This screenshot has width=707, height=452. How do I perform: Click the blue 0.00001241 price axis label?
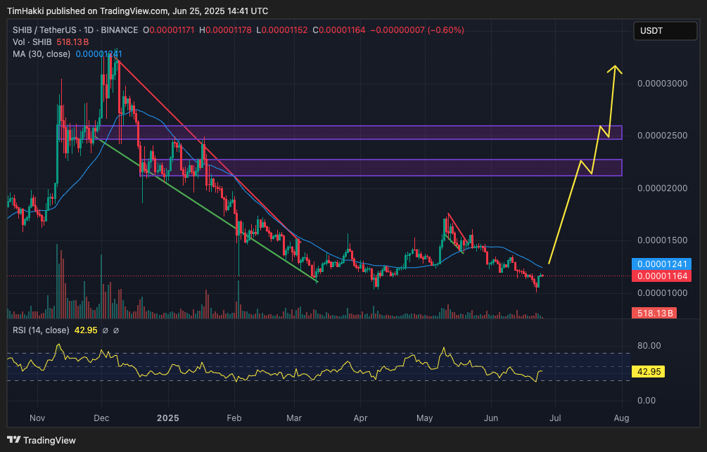[x=661, y=264]
